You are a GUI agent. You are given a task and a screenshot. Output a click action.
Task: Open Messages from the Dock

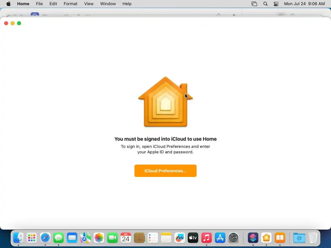(59, 238)
